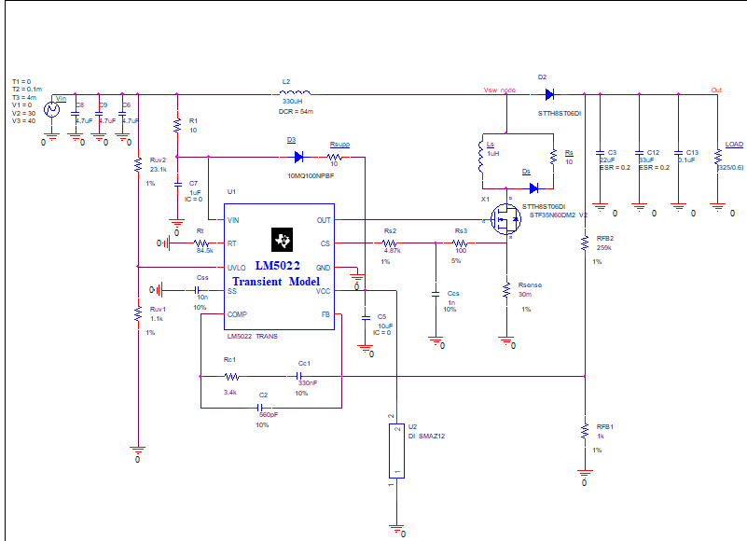The height and width of the screenshot is (541, 747).
Task: Select the Ds snubber diode symbol
Action: (533, 188)
